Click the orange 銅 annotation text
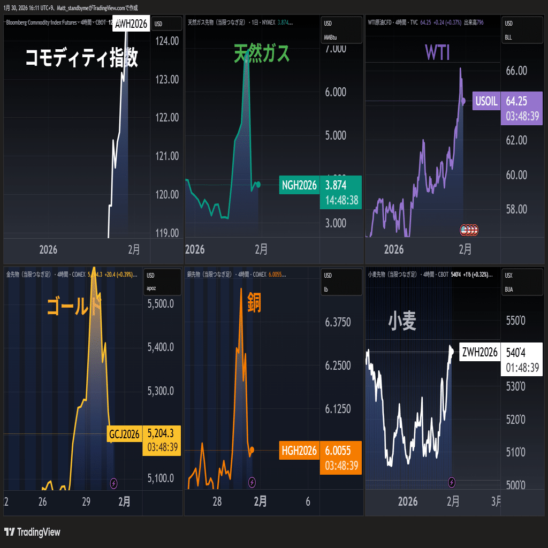548x548 pixels. pyautogui.click(x=254, y=302)
